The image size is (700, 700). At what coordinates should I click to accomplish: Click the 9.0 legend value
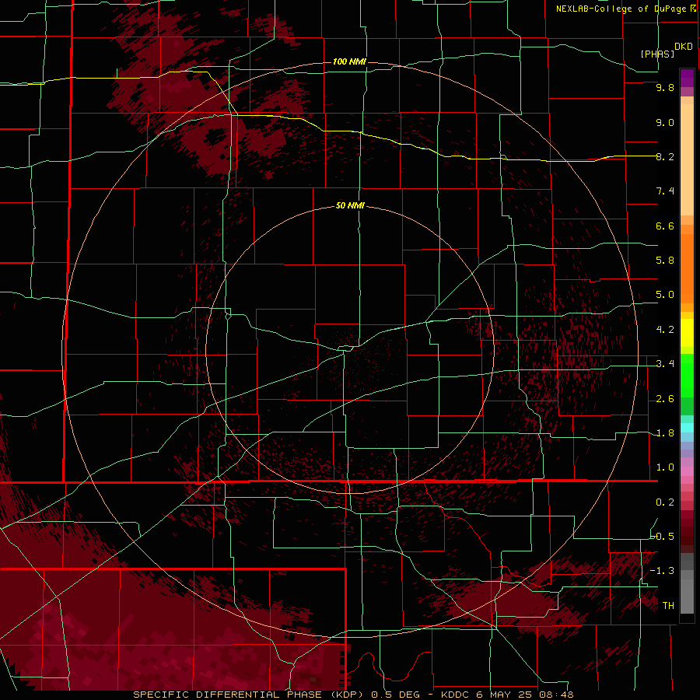[x=665, y=122]
